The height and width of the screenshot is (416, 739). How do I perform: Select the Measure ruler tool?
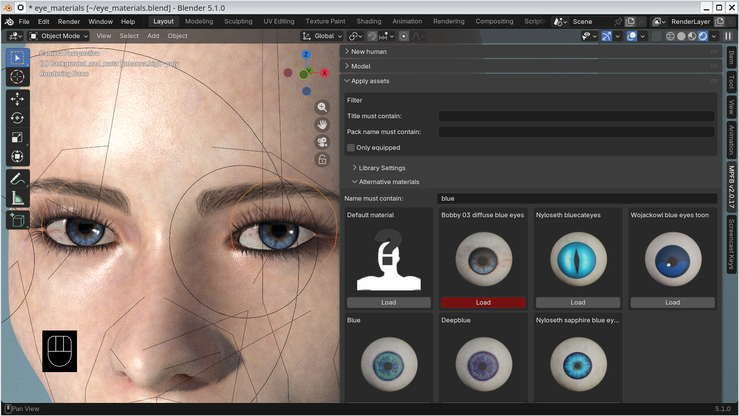pyautogui.click(x=17, y=198)
